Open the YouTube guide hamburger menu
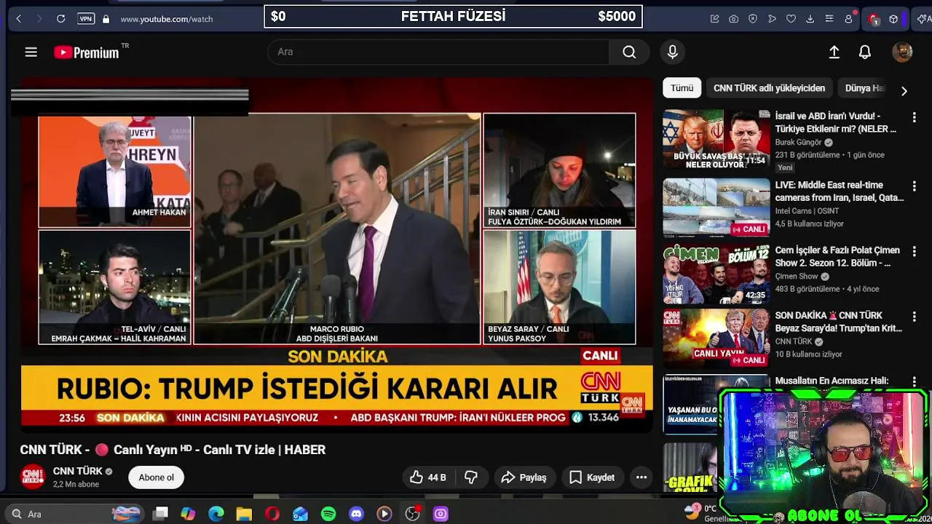The height and width of the screenshot is (524, 932). pos(31,52)
